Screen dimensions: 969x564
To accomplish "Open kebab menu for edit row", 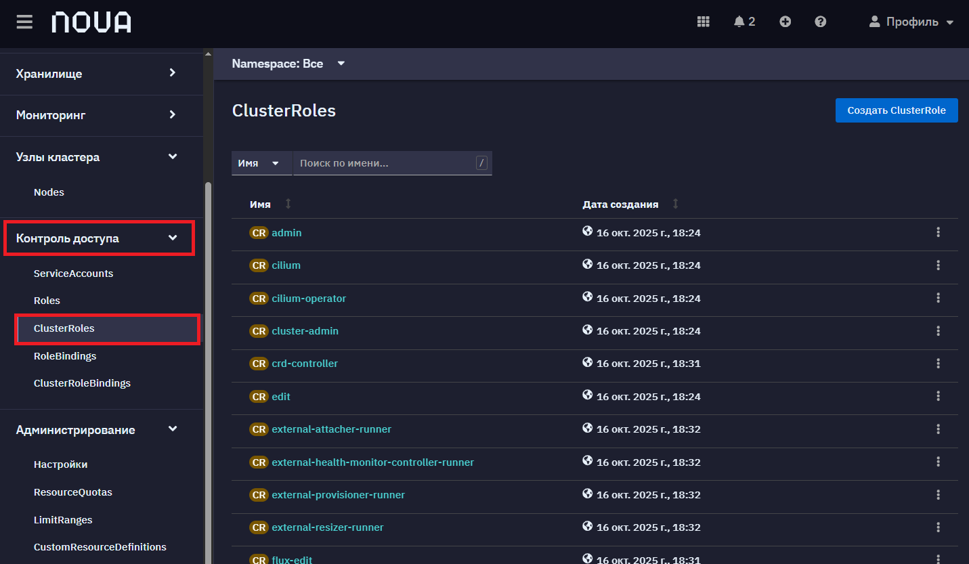I will pos(938,396).
